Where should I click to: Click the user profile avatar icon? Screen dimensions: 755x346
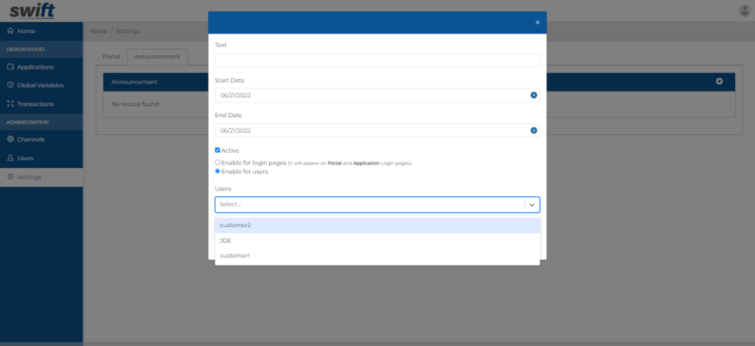[x=744, y=10]
